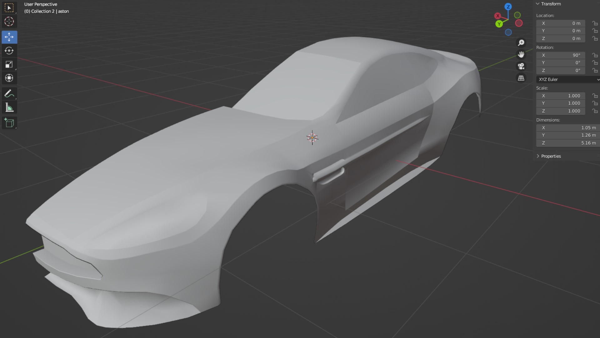Choose the Rotate tool
The width and height of the screenshot is (600, 338).
[x=9, y=51]
